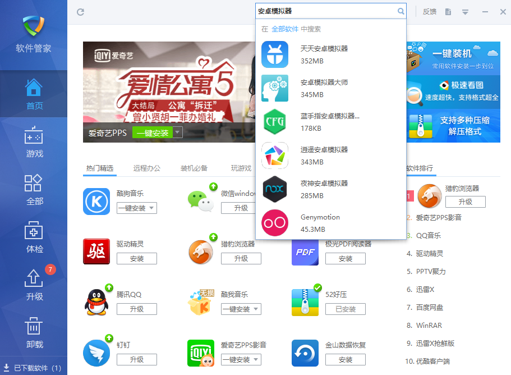Screen dimensions: 511x375
Task: Click the 52好压 app icon
Action: click(305, 302)
